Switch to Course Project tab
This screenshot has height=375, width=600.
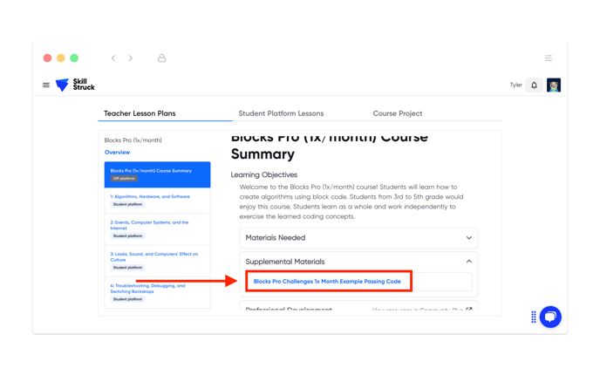398,113
